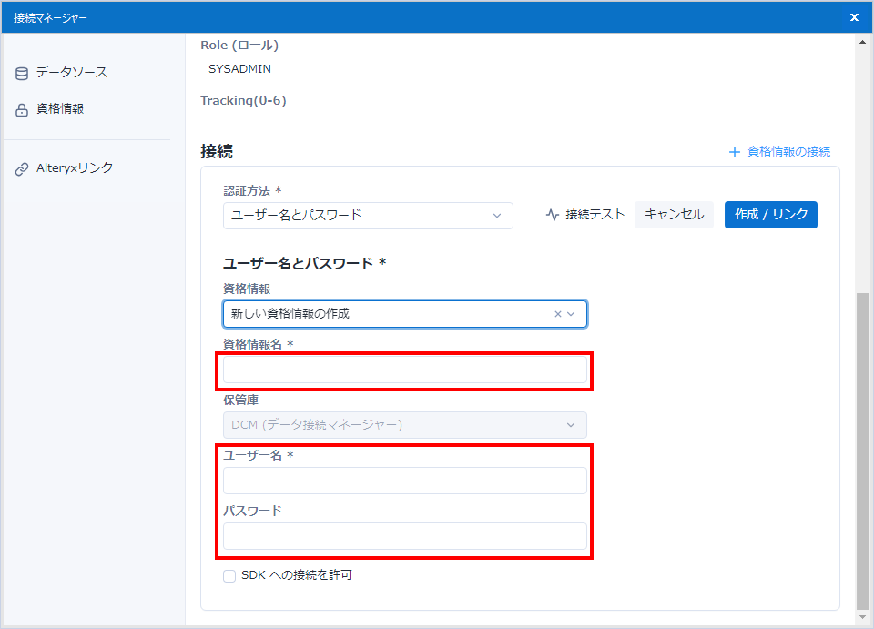Image resolution: width=874 pixels, height=629 pixels.
Task: Focus the 資格情報名 input field
Action: tap(405, 370)
